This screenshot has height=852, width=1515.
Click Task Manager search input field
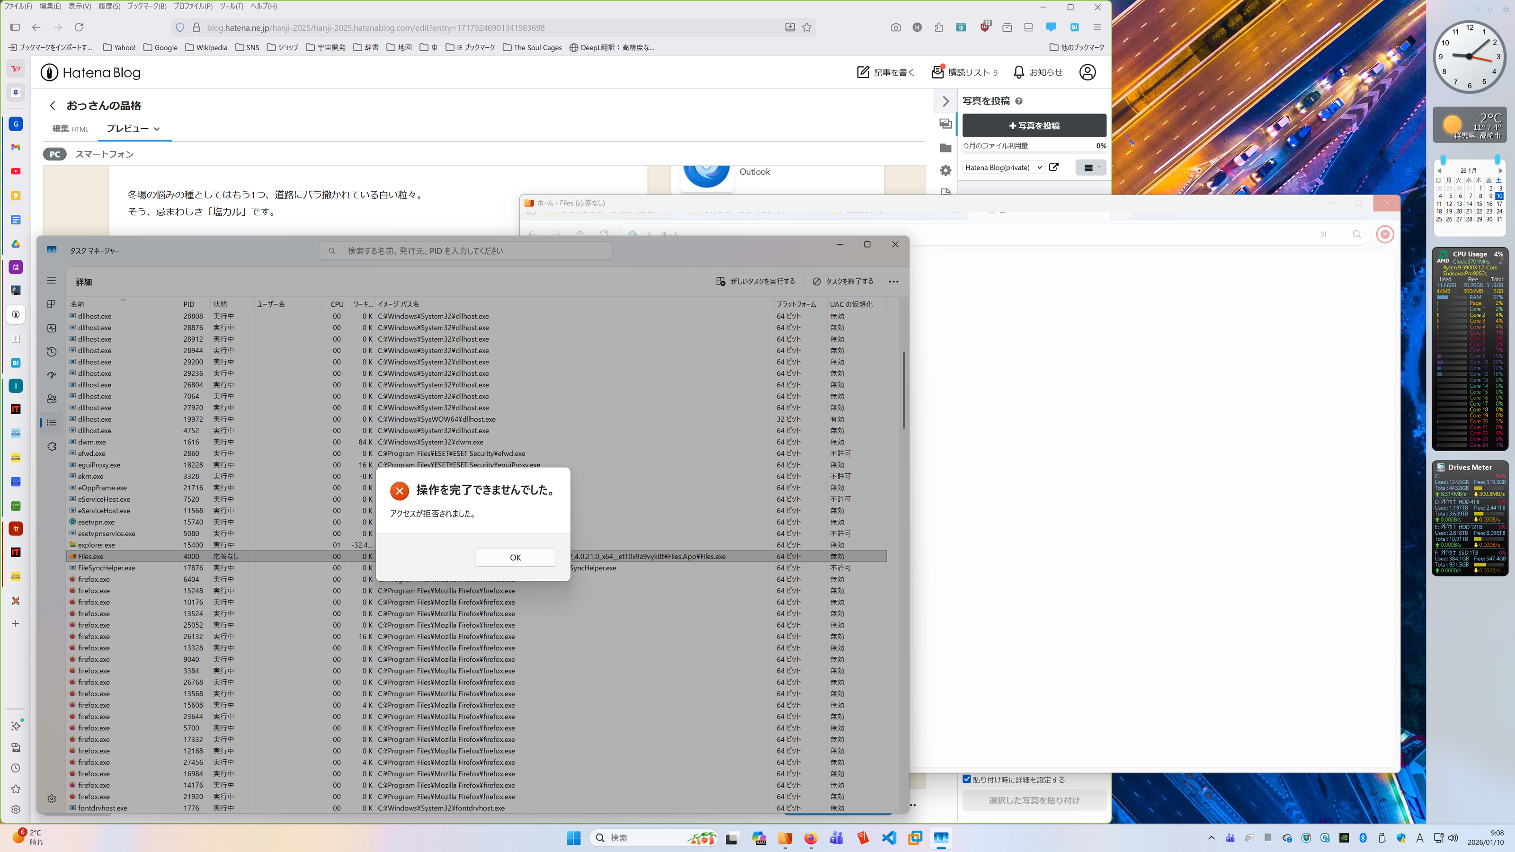click(466, 251)
